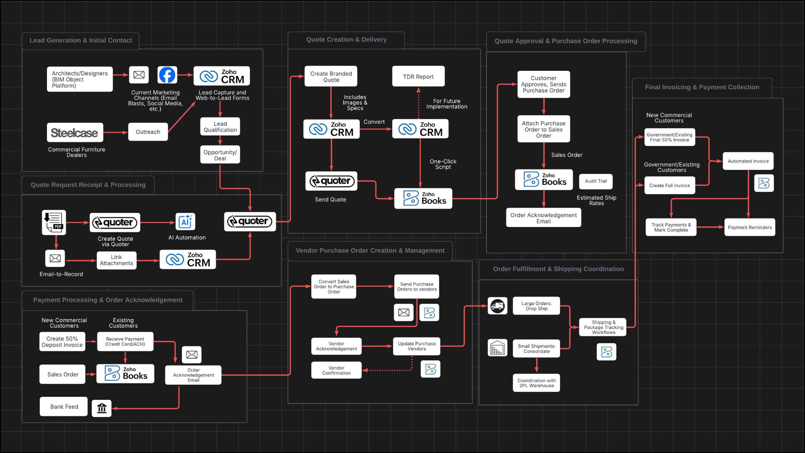Select the Coordination with 2PL Warehouse box

(x=536, y=383)
